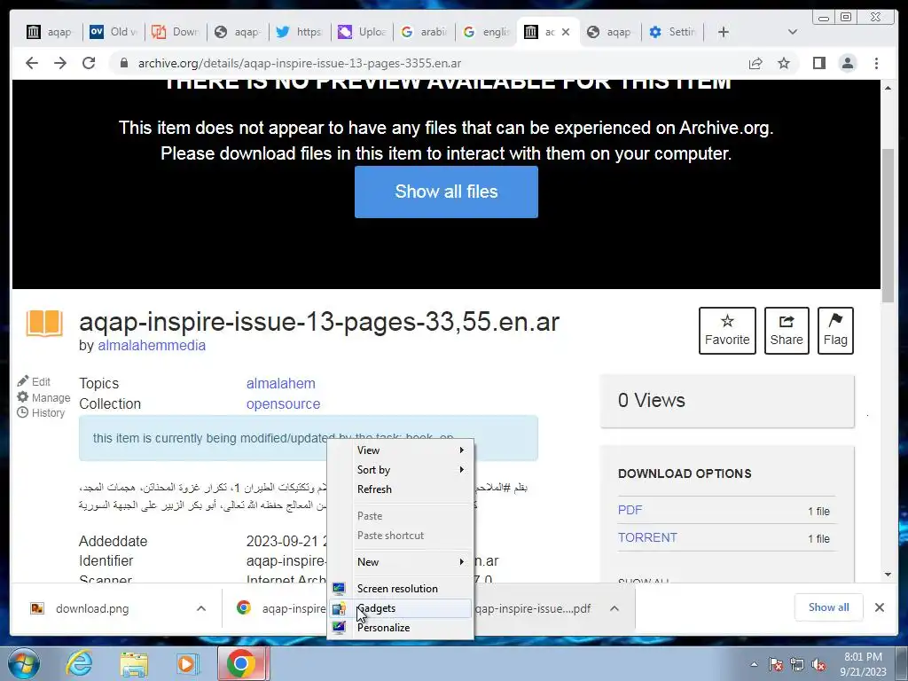Go back to the previous page
Viewport: 908px width, 681px height.
(32, 63)
